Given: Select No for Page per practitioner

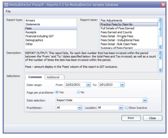Looking at the screenshot, I should click(79, 92).
